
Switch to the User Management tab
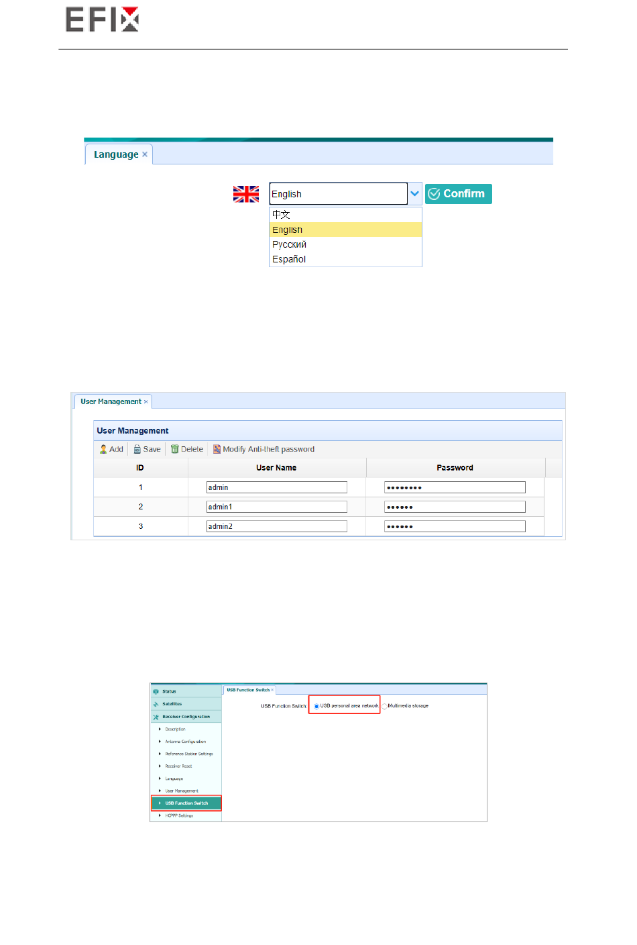111,401
